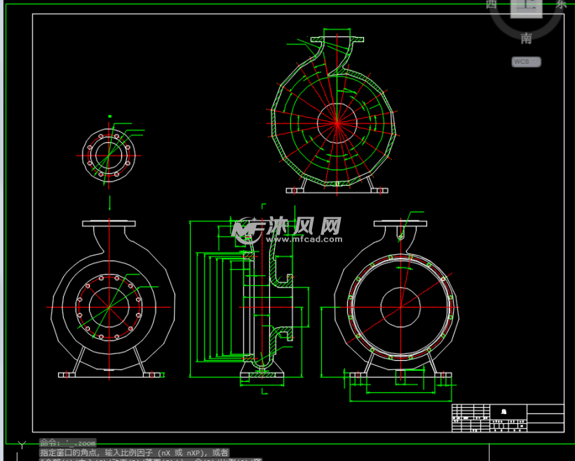
Task: Click the base foot of the top volute view
Action: click(x=337, y=189)
